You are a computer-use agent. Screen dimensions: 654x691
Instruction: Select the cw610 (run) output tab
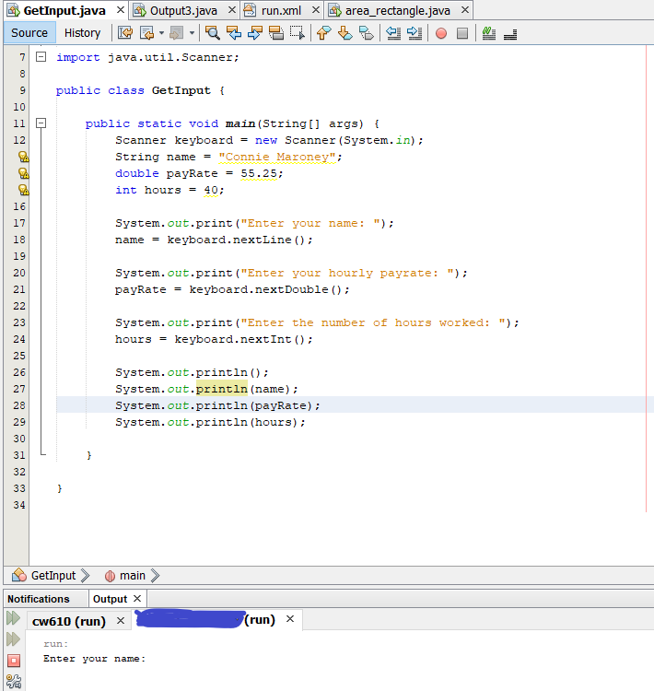[x=69, y=621]
